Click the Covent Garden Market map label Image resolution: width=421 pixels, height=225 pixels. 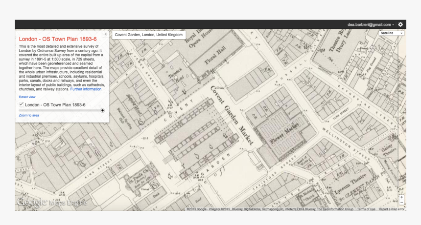pos(232,115)
